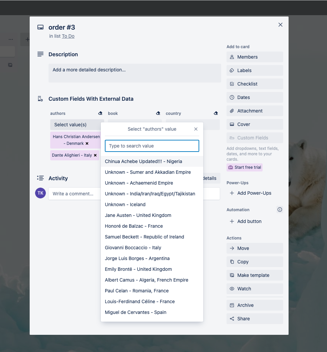Screen dimensions: 327x352
Task: Start free trial for Custom Fields
Action: (x=244, y=167)
